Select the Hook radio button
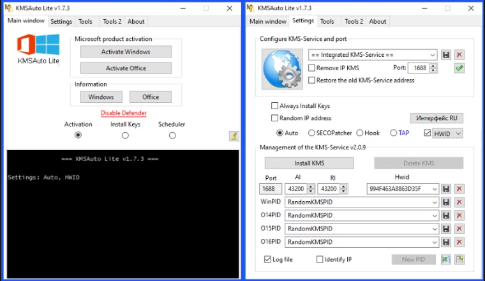The height and width of the screenshot is (281, 485). click(x=360, y=133)
